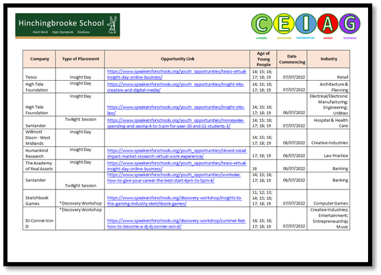Click the Creative Industries cell in Willmott Dixon row
Screen dimensions: 381x275
(328, 137)
